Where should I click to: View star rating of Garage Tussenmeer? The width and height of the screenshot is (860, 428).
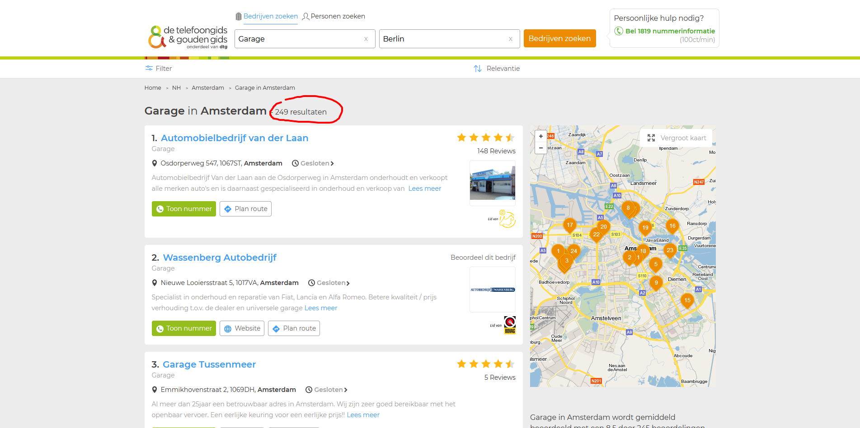tap(486, 364)
